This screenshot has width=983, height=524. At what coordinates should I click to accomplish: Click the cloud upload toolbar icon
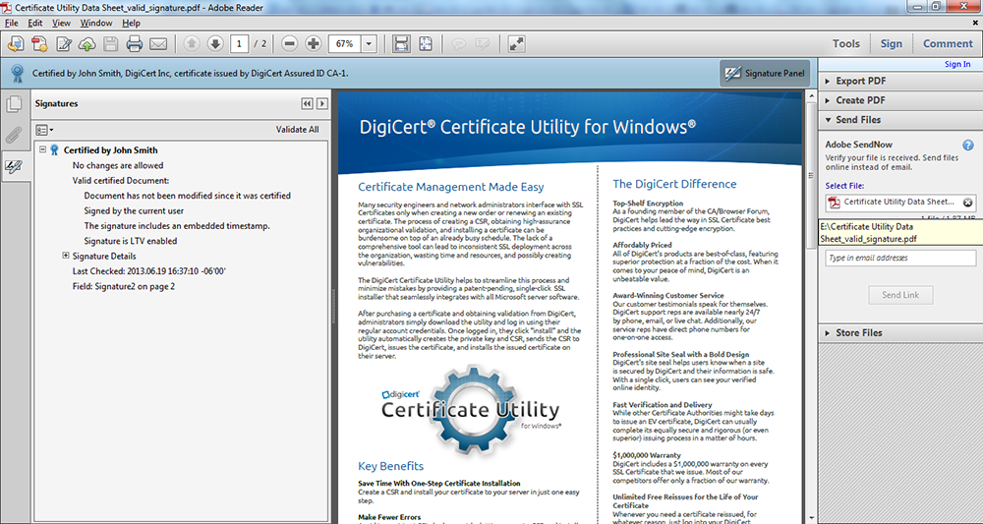[87, 44]
